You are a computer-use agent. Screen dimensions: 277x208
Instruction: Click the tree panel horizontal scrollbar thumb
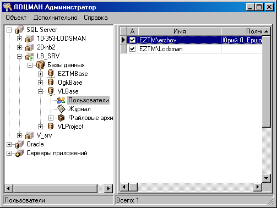[55, 189]
